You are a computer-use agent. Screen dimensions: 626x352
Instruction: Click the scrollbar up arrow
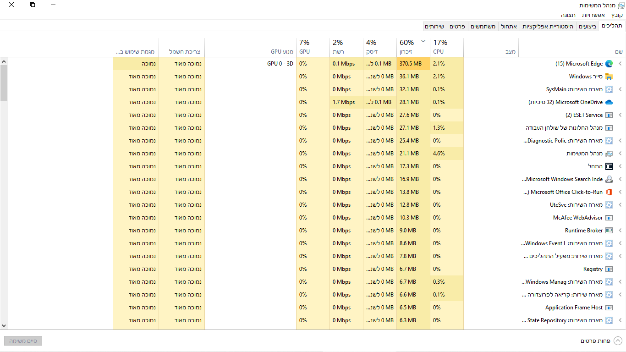tap(4, 61)
